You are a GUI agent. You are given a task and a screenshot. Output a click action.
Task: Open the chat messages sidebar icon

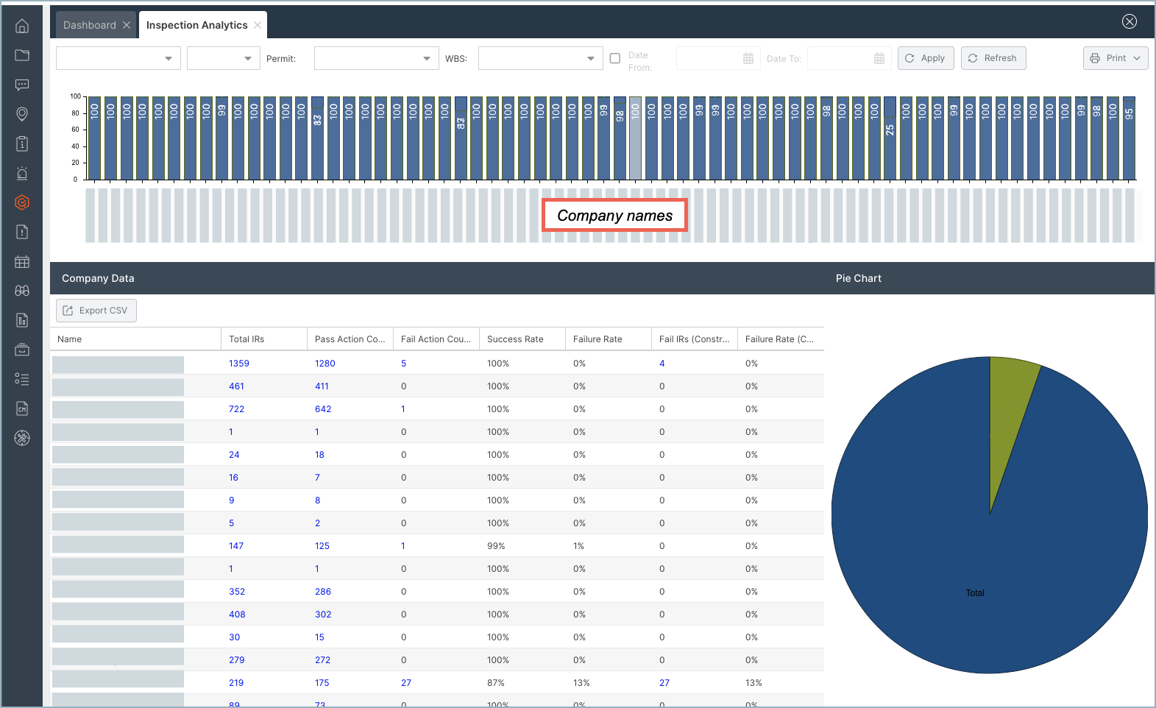(x=22, y=85)
